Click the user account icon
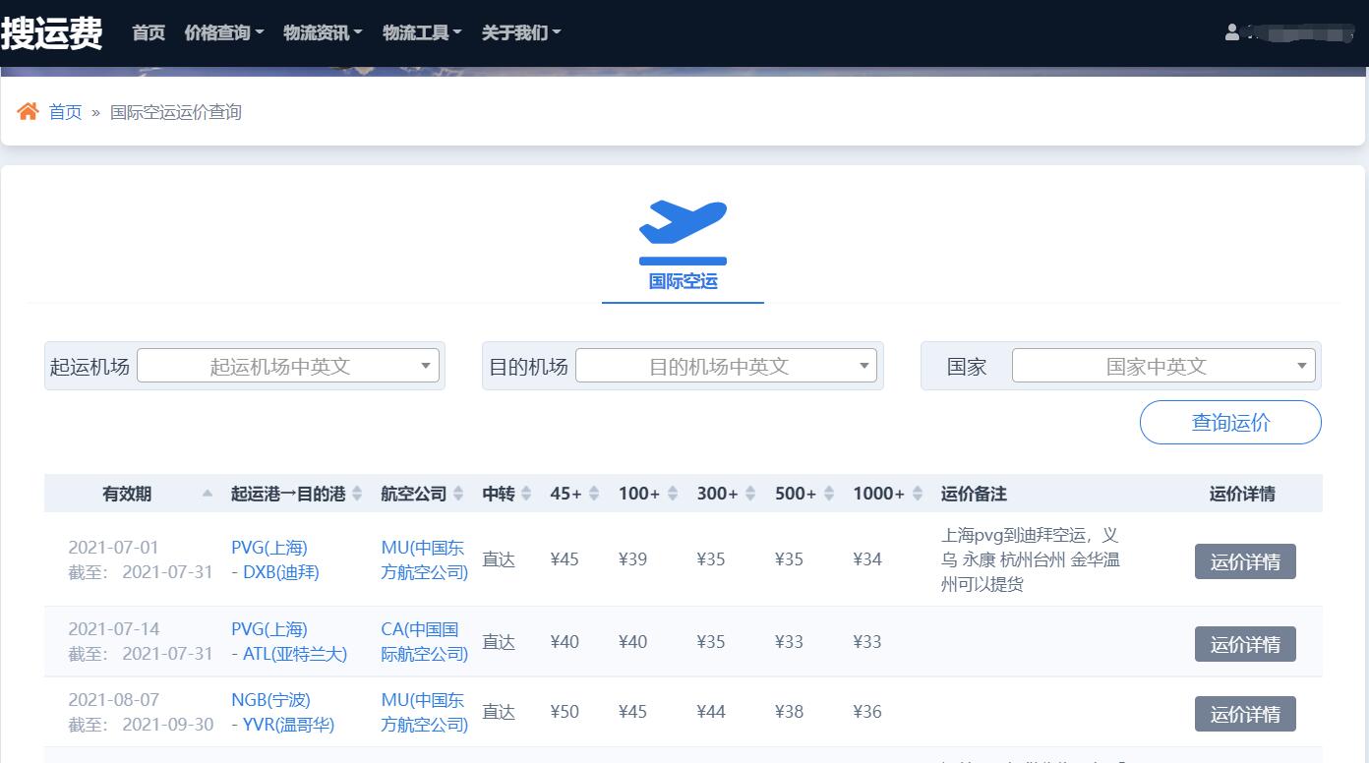This screenshot has width=1369, height=763. pyautogui.click(x=1231, y=32)
